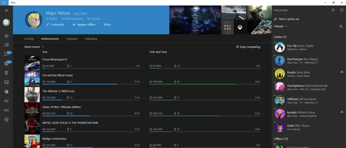
Task: Open the 82032 gamerscore link
Action: (x=52, y=19)
